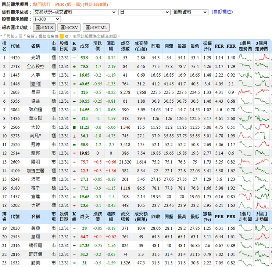Open the 3-month trend chart for 太設

(x=262, y=127)
